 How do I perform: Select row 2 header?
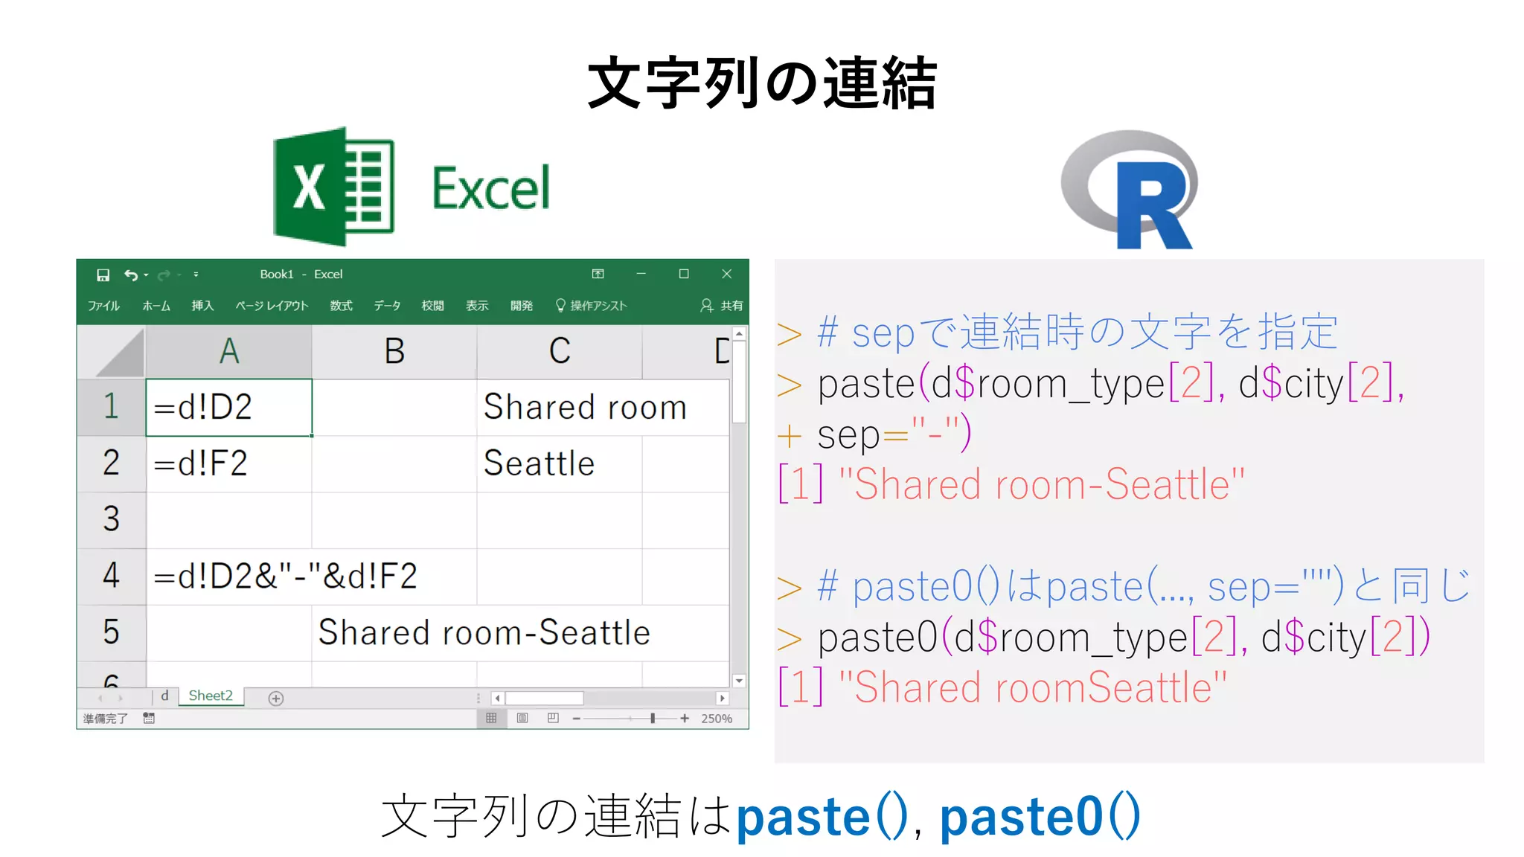(x=112, y=463)
